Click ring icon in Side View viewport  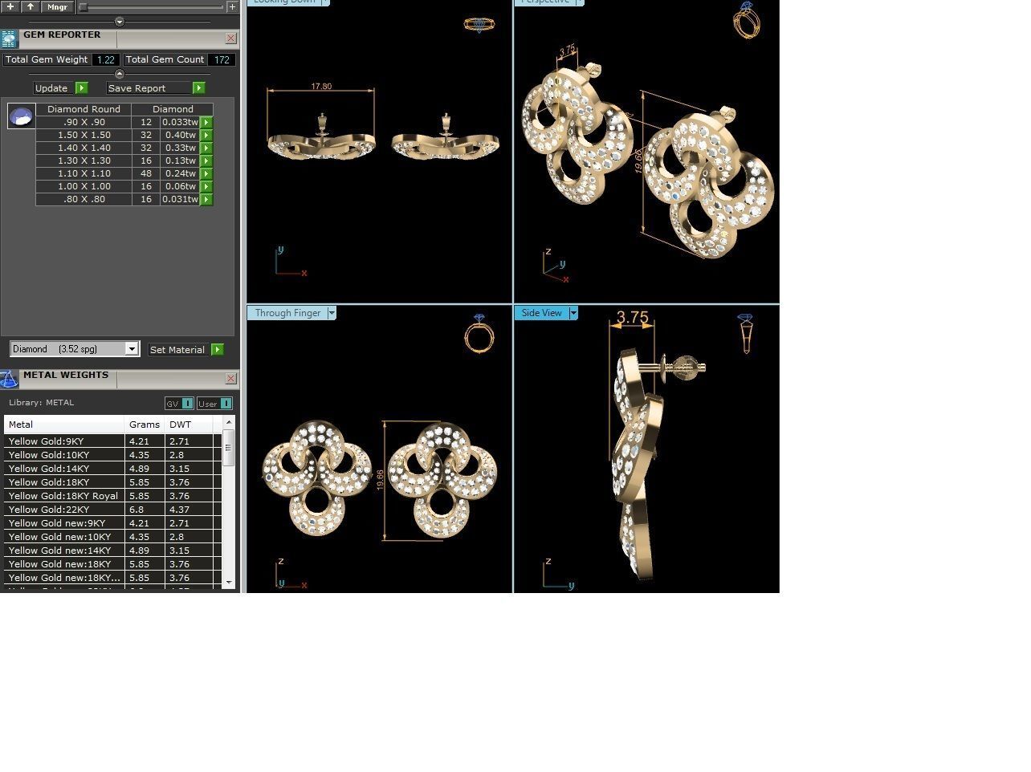click(x=745, y=334)
